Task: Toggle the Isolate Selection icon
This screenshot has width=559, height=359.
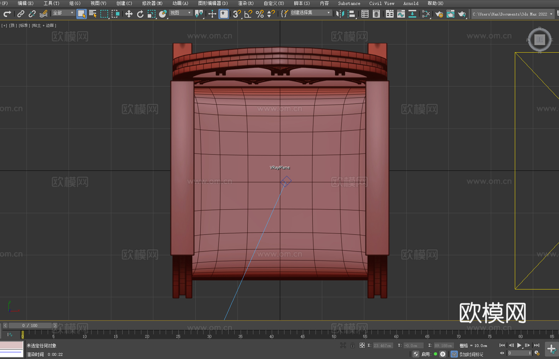Action: tap(343, 345)
